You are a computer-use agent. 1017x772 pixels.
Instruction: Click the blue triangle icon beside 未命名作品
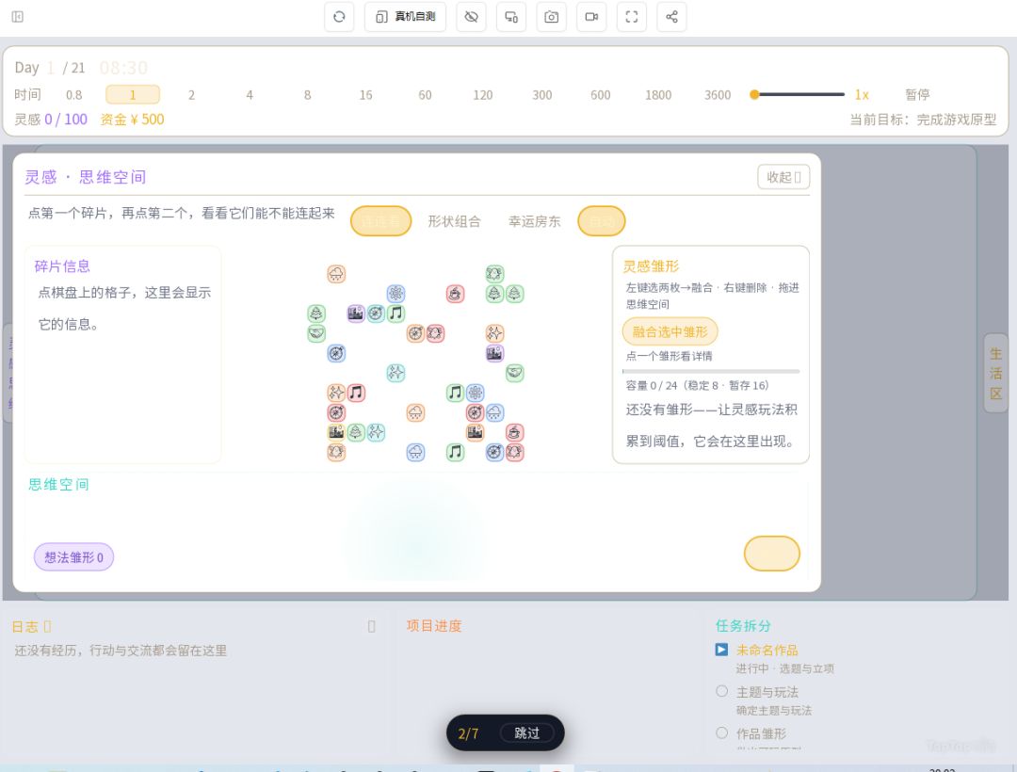click(721, 650)
